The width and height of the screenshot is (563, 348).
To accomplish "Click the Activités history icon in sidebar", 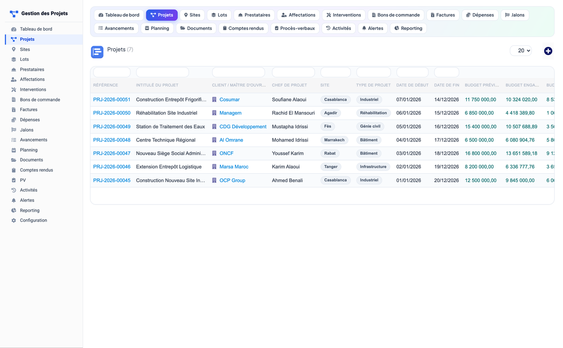I will (14, 190).
